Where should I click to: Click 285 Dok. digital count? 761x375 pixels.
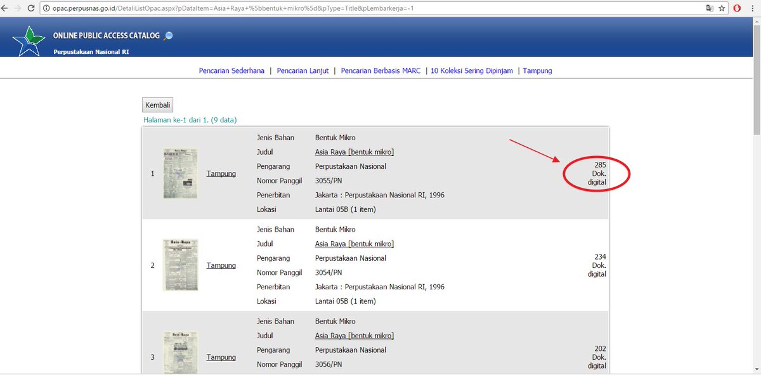[x=597, y=173]
